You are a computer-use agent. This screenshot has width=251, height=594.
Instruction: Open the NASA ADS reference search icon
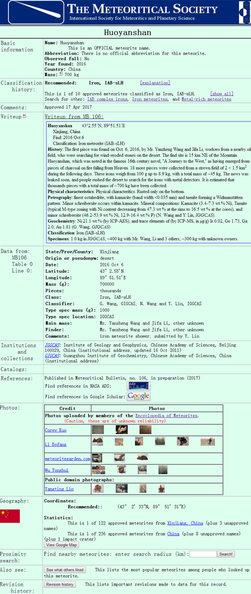pos(139,386)
